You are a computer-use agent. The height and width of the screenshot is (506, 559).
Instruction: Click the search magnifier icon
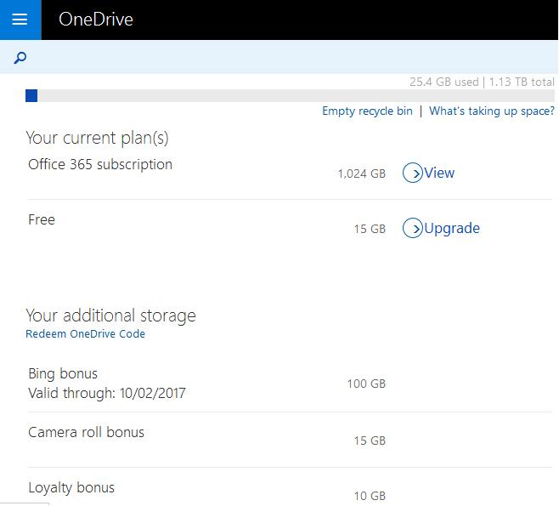click(20, 58)
